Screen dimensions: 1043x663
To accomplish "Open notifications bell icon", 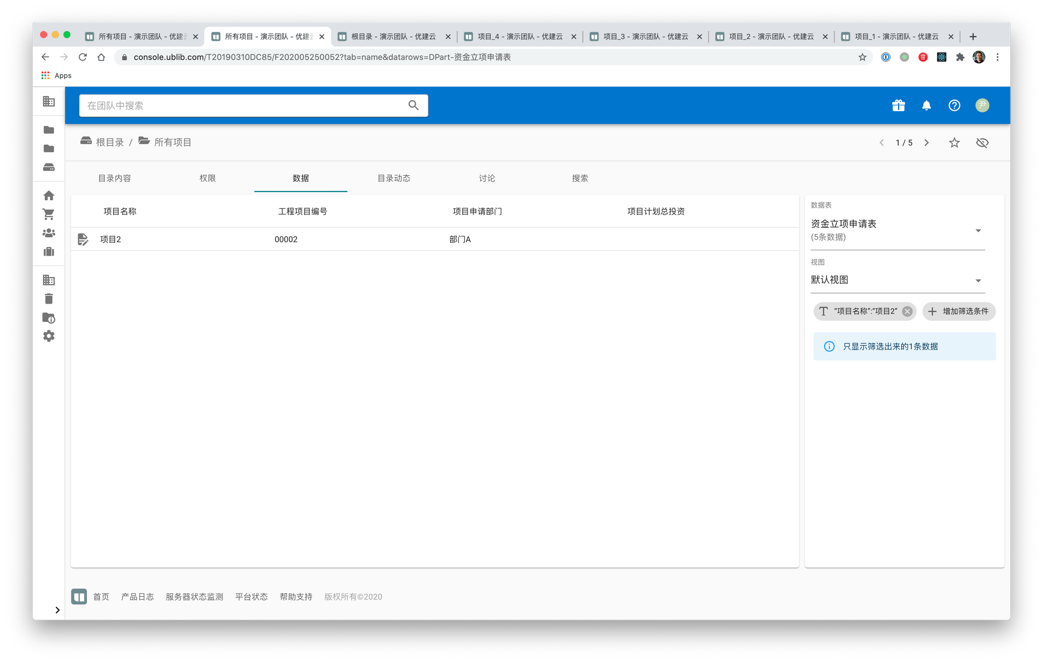I will [926, 105].
